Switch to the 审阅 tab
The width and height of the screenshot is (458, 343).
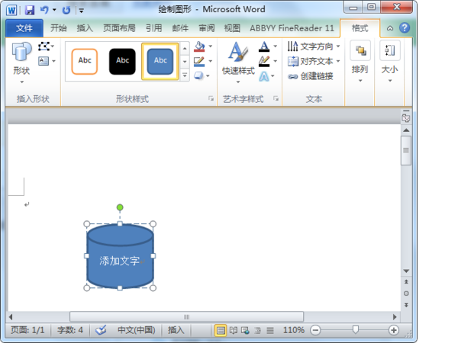tap(207, 28)
